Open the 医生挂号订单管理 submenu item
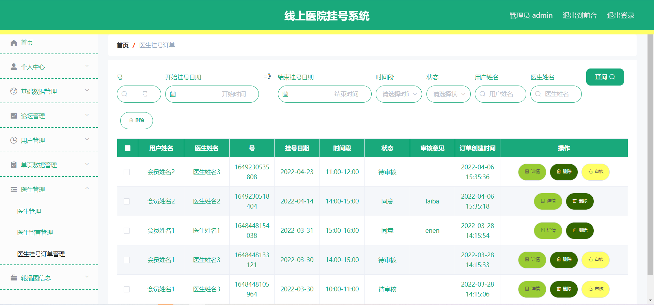654x305 pixels. [x=41, y=254]
